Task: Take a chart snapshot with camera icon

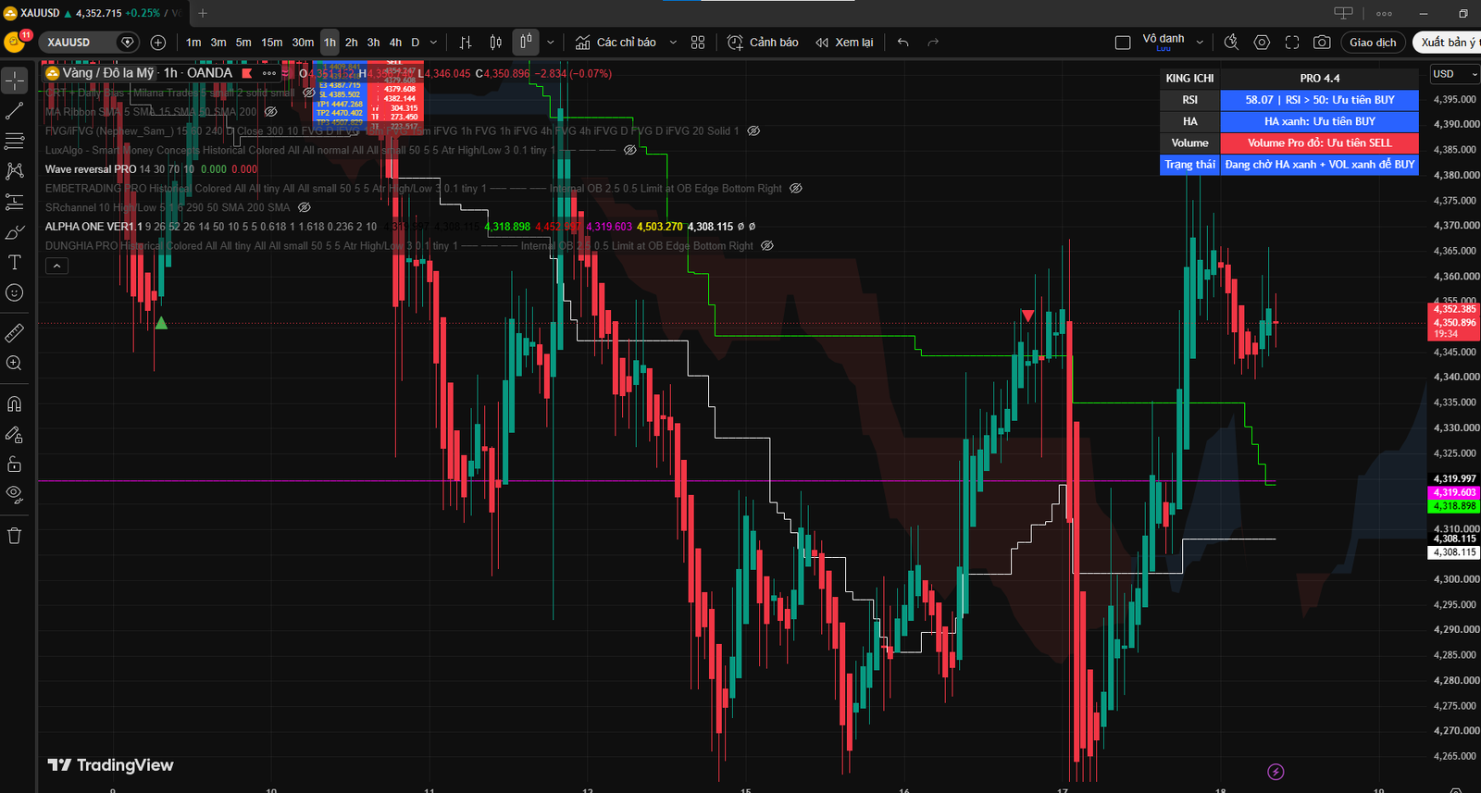Action: coord(1323,43)
